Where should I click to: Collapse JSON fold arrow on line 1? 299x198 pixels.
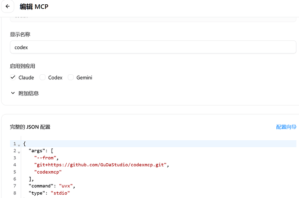pos(19,145)
